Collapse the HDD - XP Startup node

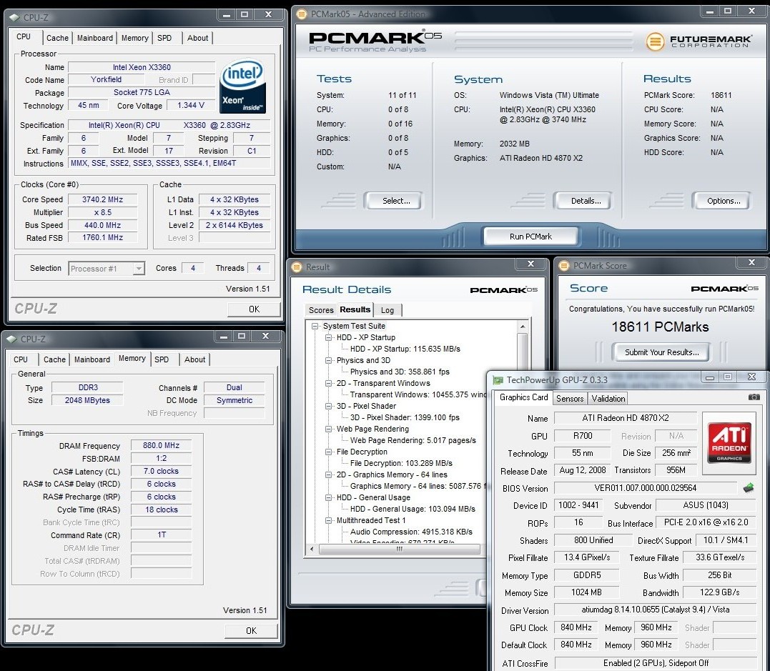point(329,338)
